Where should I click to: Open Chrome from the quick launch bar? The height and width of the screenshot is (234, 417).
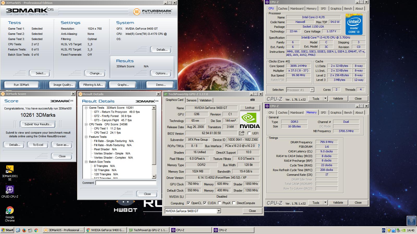36,230
